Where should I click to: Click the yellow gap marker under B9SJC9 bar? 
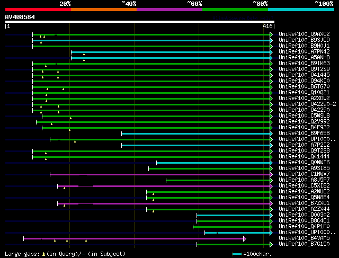41,42
